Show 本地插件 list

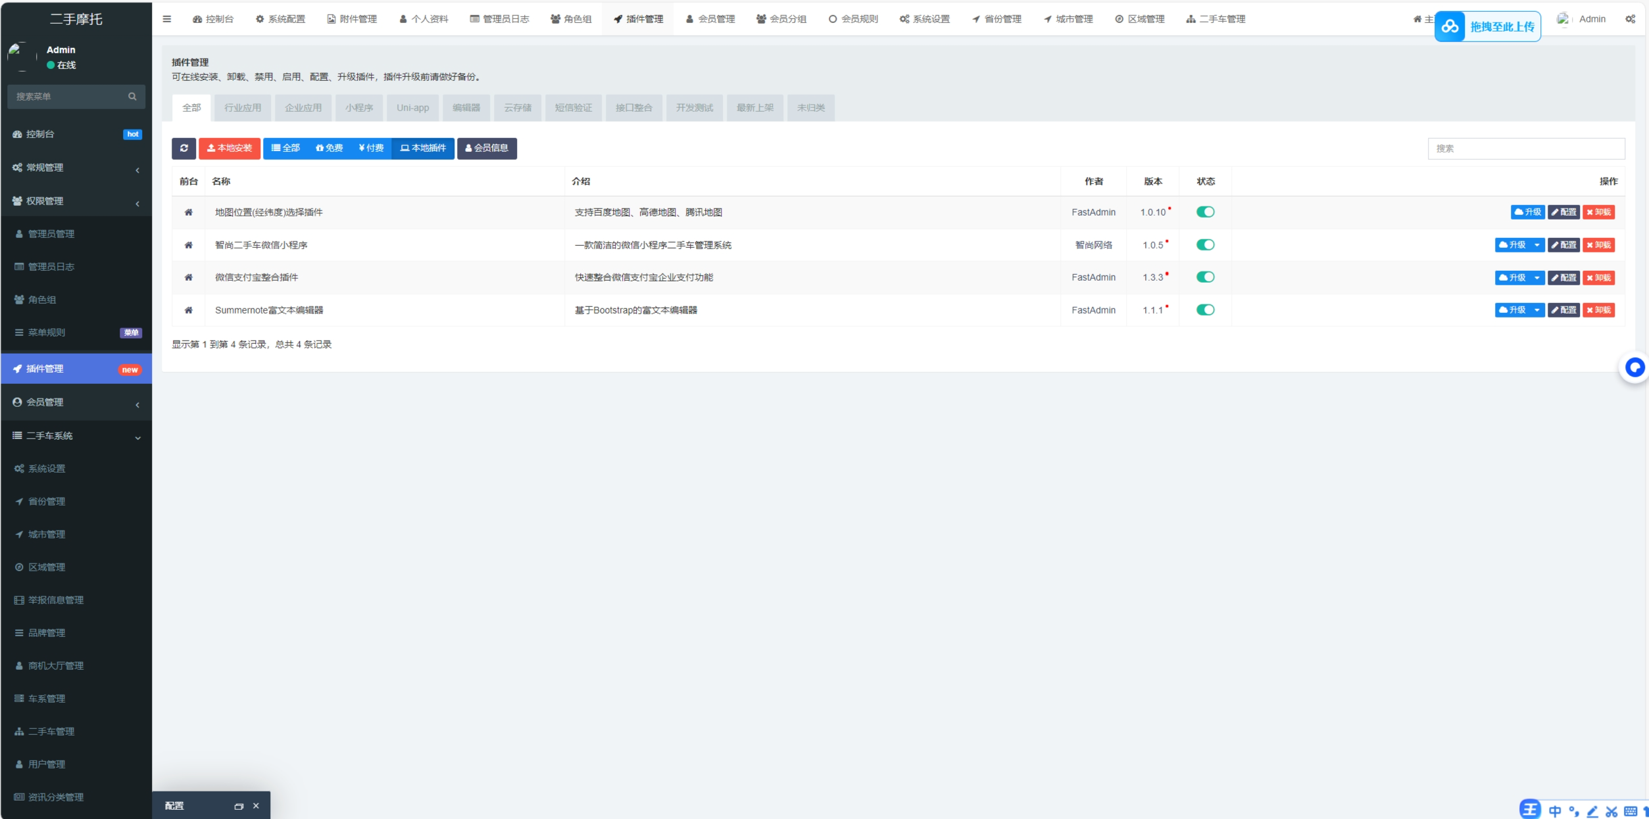pos(423,149)
